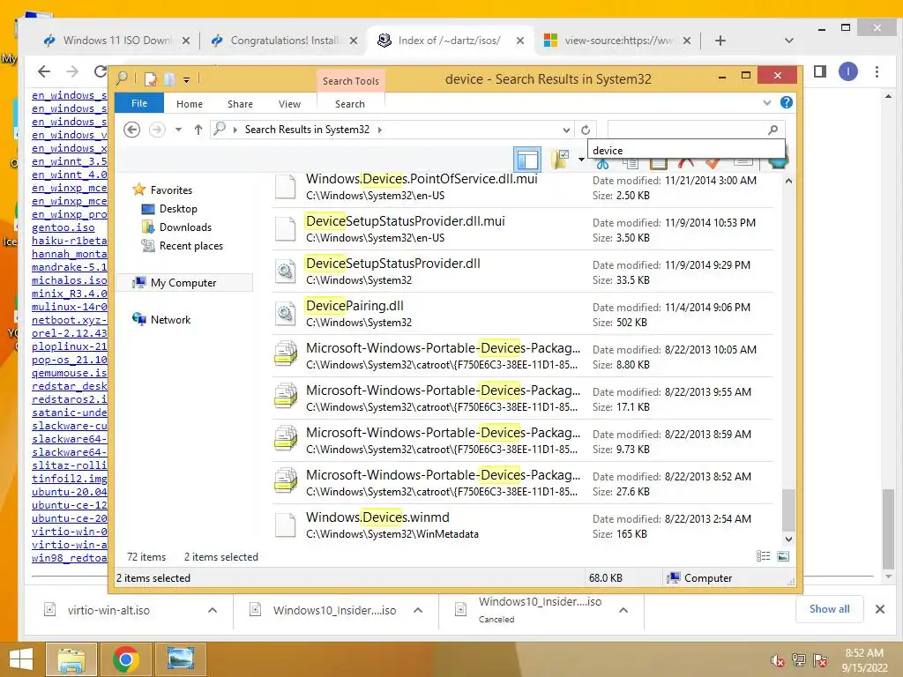This screenshot has height=677, width=903.
Task: Click Computer icon in Explorer status bar
Action: [673, 578]
